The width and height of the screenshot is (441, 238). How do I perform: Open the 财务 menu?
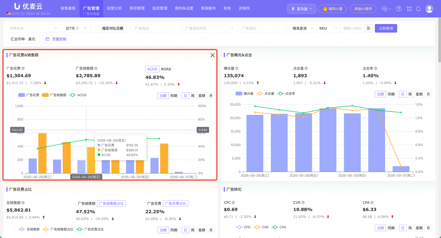tap(227, 8)
